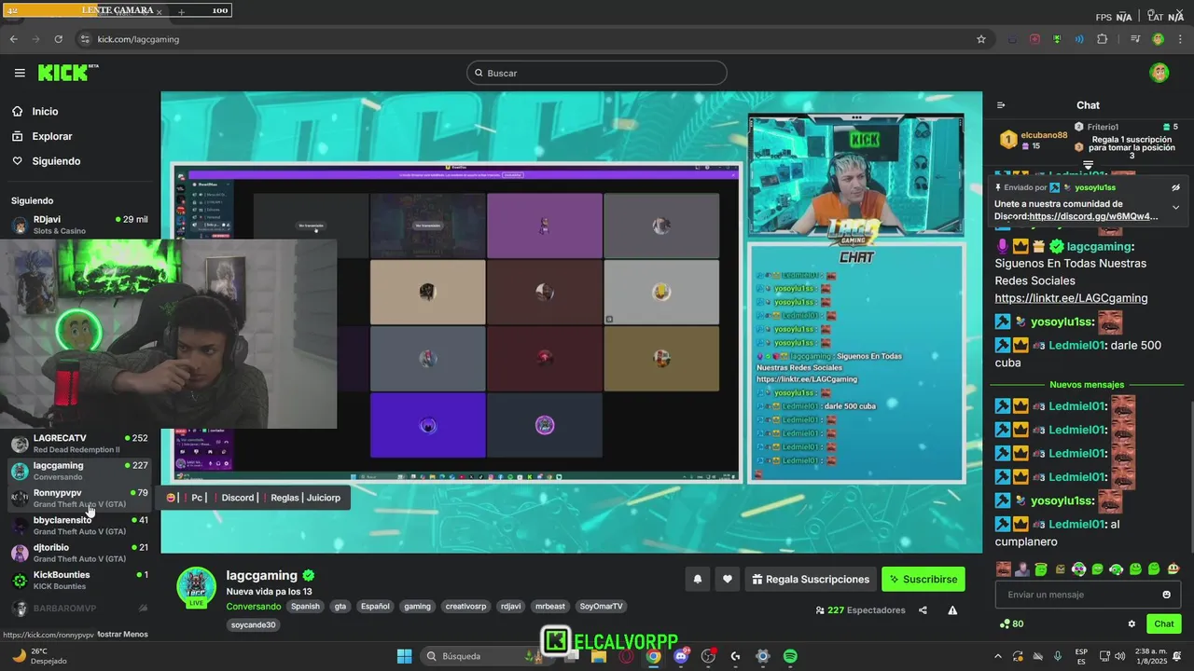
Task: Click the lagcgaming channel avatar
Action: tap(197, 586)
